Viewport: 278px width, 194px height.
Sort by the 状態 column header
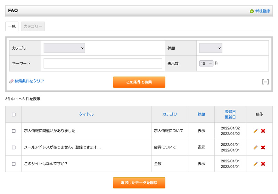(202, 114)
